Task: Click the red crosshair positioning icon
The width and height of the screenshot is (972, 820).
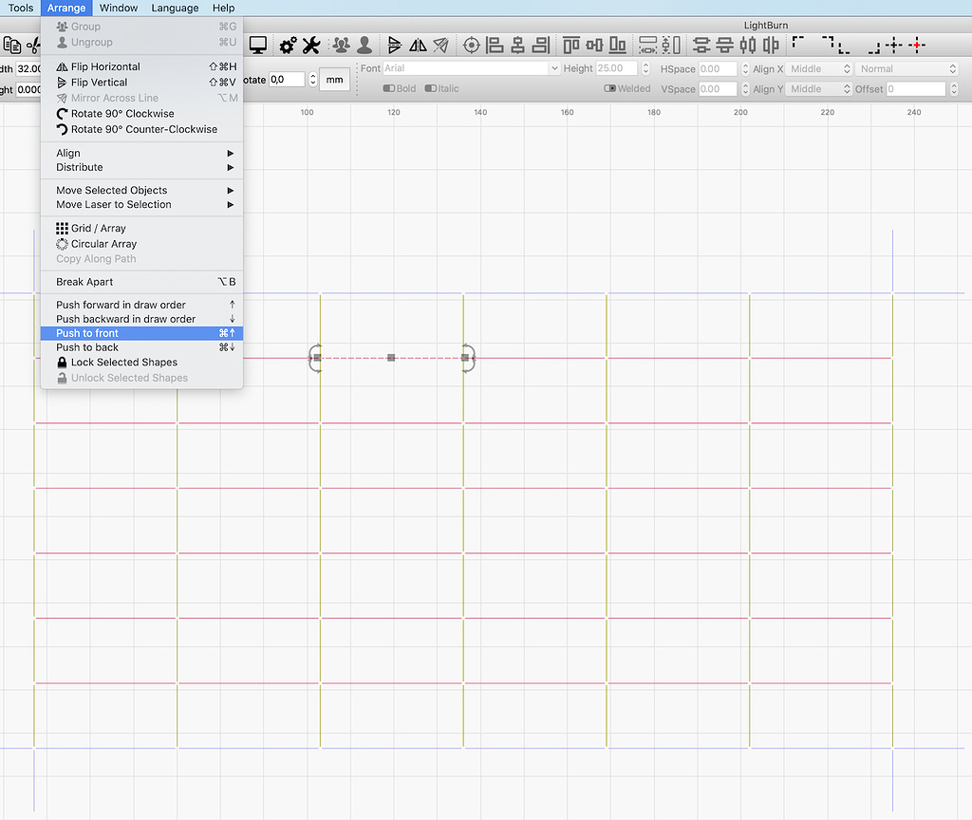Action: [x=917, y=45]
